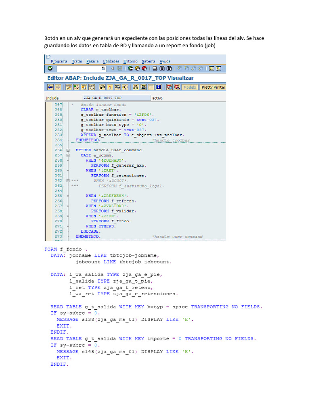
Task: Click the Modelo button
Action: click(190, 87)
